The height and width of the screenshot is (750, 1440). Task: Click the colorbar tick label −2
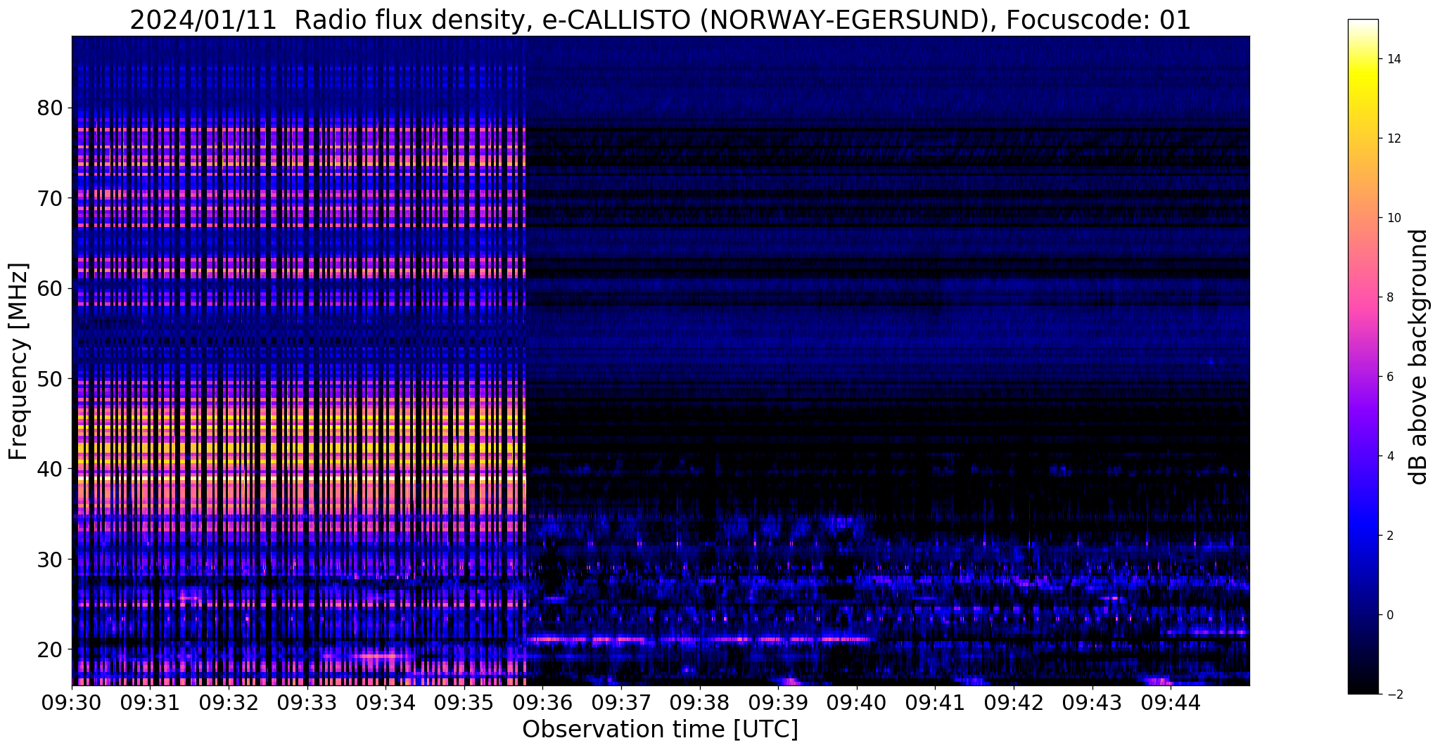pyautogui.click(x=1394, y=694)
